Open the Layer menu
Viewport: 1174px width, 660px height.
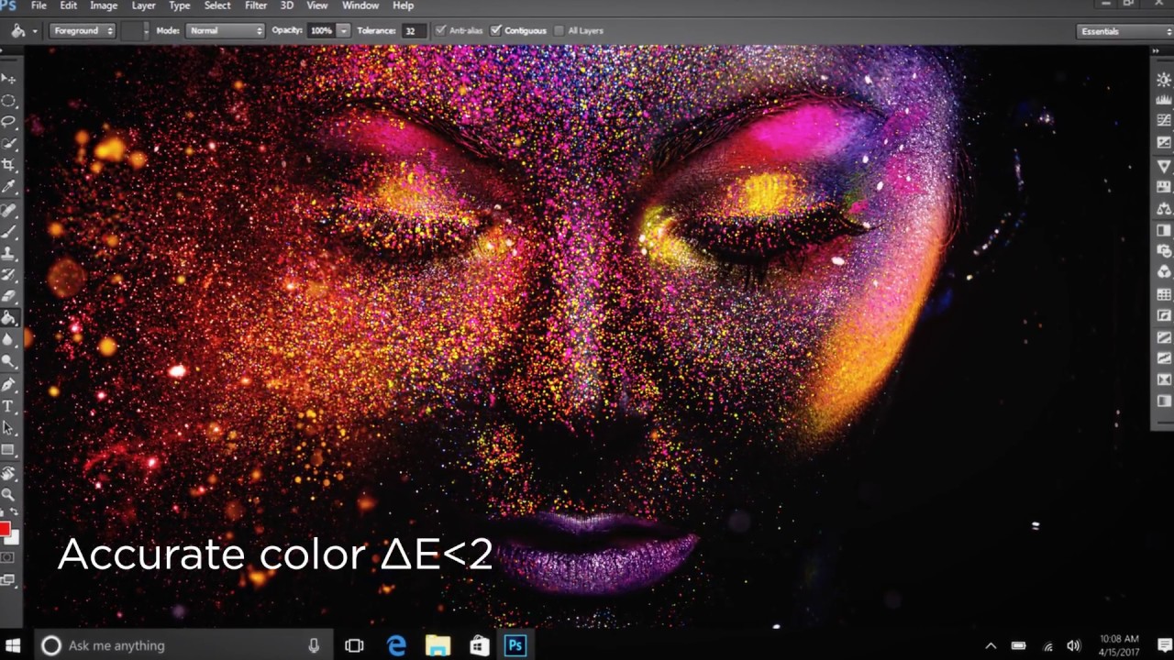143,5
